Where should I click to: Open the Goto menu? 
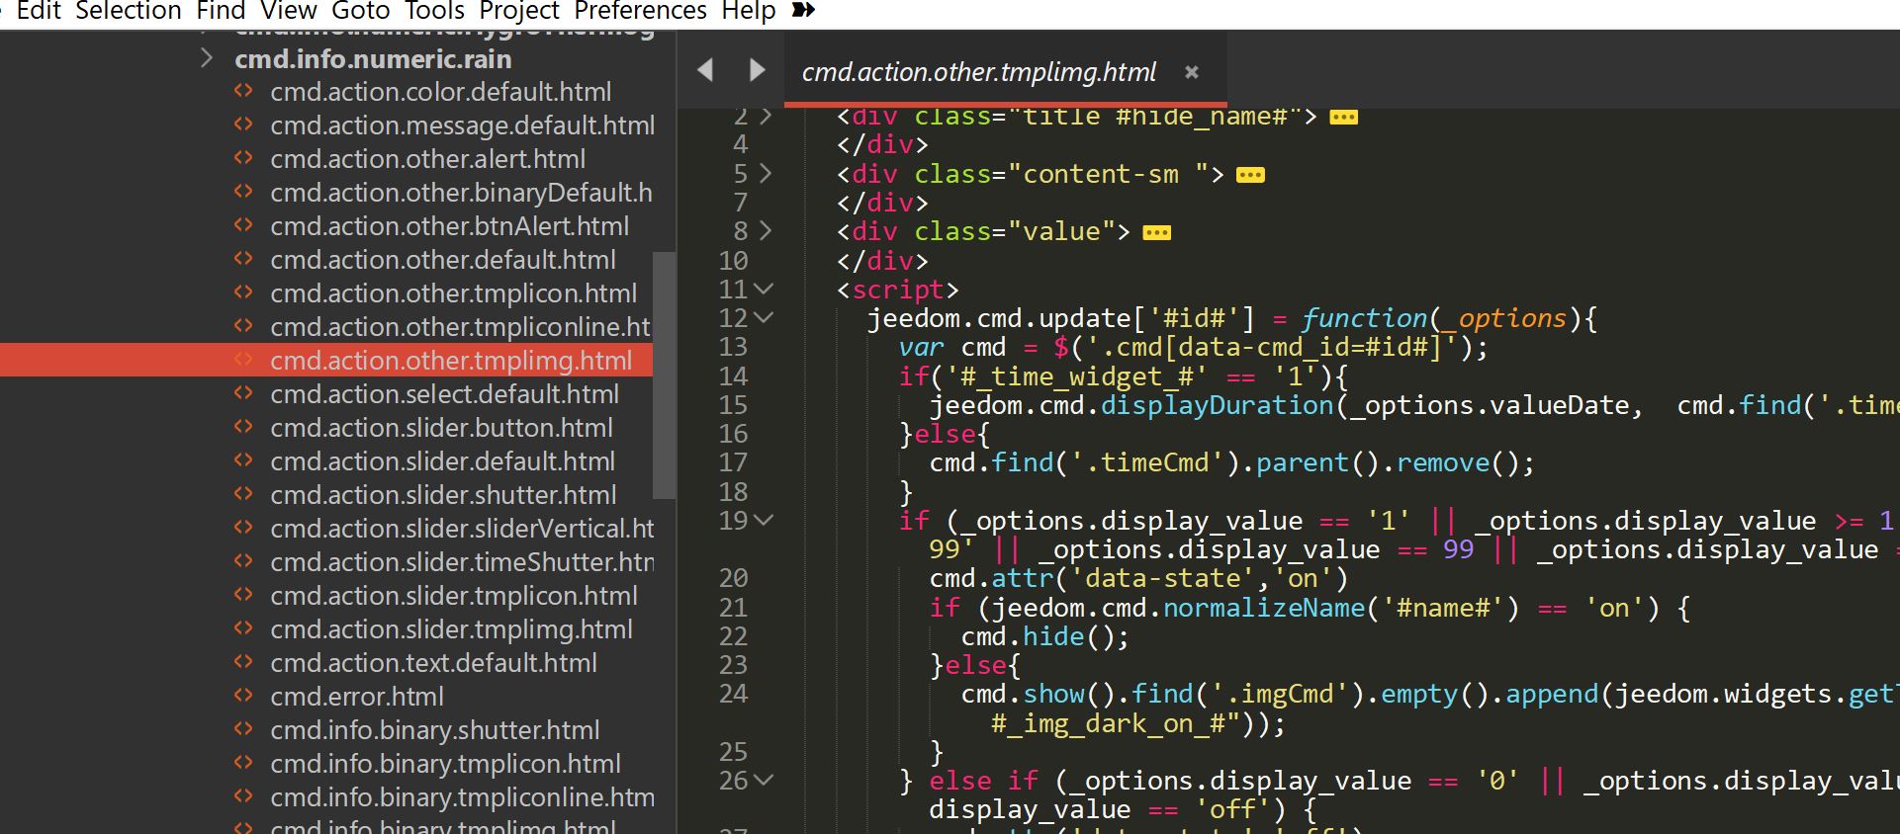point(360,11)
